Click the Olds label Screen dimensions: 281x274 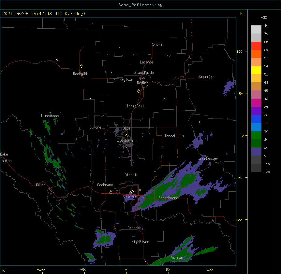pos(126,128)
